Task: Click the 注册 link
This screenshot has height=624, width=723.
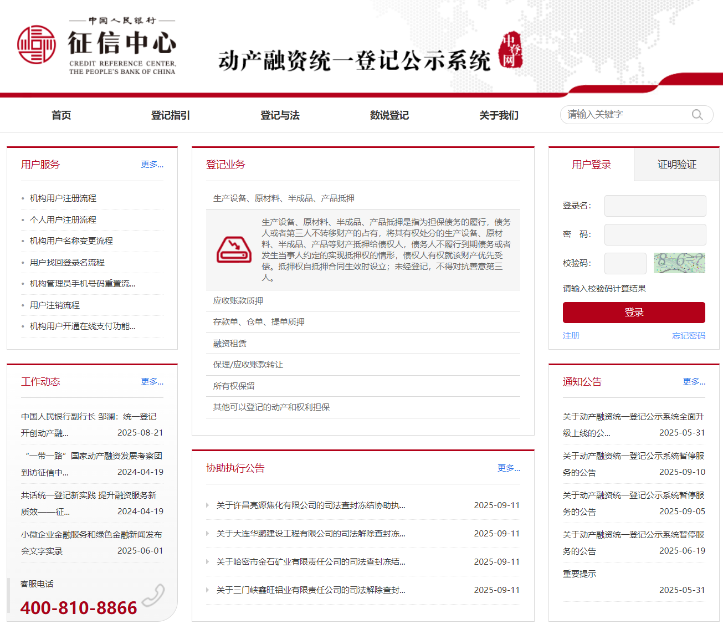Action: (571, 336)
